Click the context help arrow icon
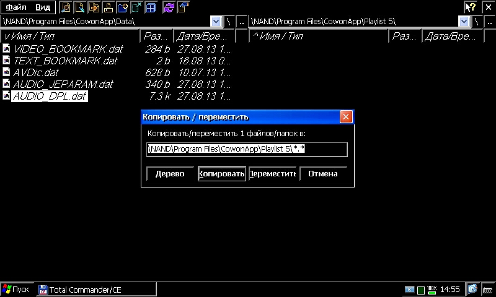This screenshot has width=496, height=297. [x=471, y=7]
